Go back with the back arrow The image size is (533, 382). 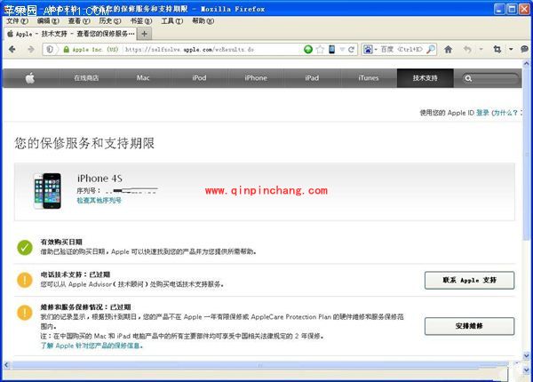(x=12, y=50)
